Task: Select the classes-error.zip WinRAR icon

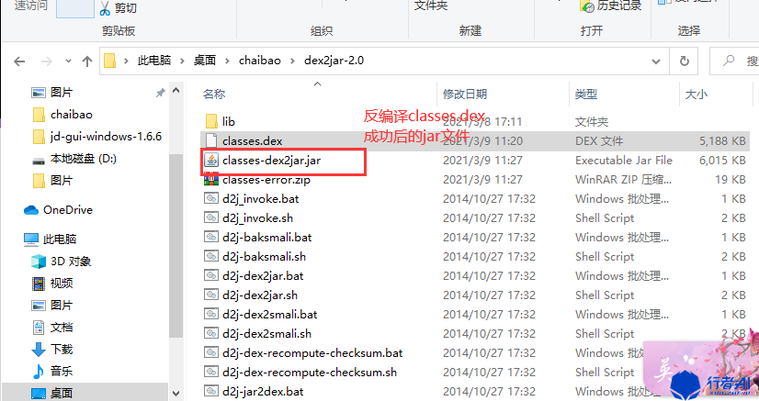Action: (x=211, y=180)
